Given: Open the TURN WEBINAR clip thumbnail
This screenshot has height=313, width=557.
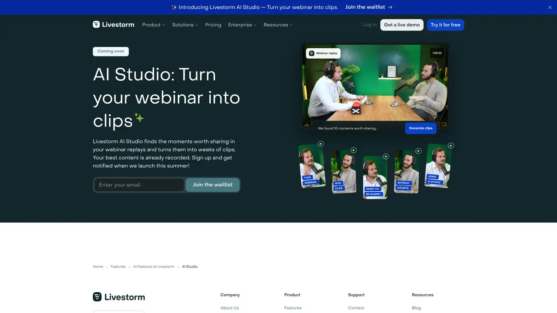Looking at the screenshot, I should click(312, 166).
